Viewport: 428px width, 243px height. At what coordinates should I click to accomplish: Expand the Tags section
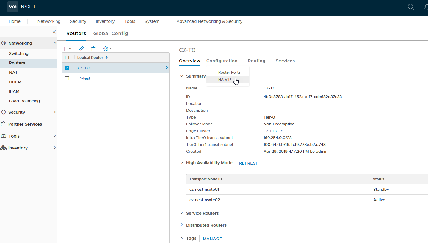(x=182, y=238)
